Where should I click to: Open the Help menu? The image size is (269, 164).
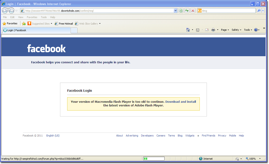53,17
